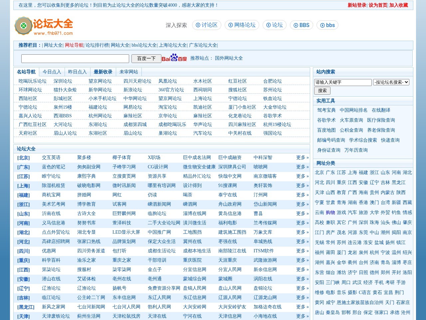Image resolution: width=426 pixels, height=320 pixels.
Task: Open the 讨论区 explore pill
Action: click(x=206, y=25)
